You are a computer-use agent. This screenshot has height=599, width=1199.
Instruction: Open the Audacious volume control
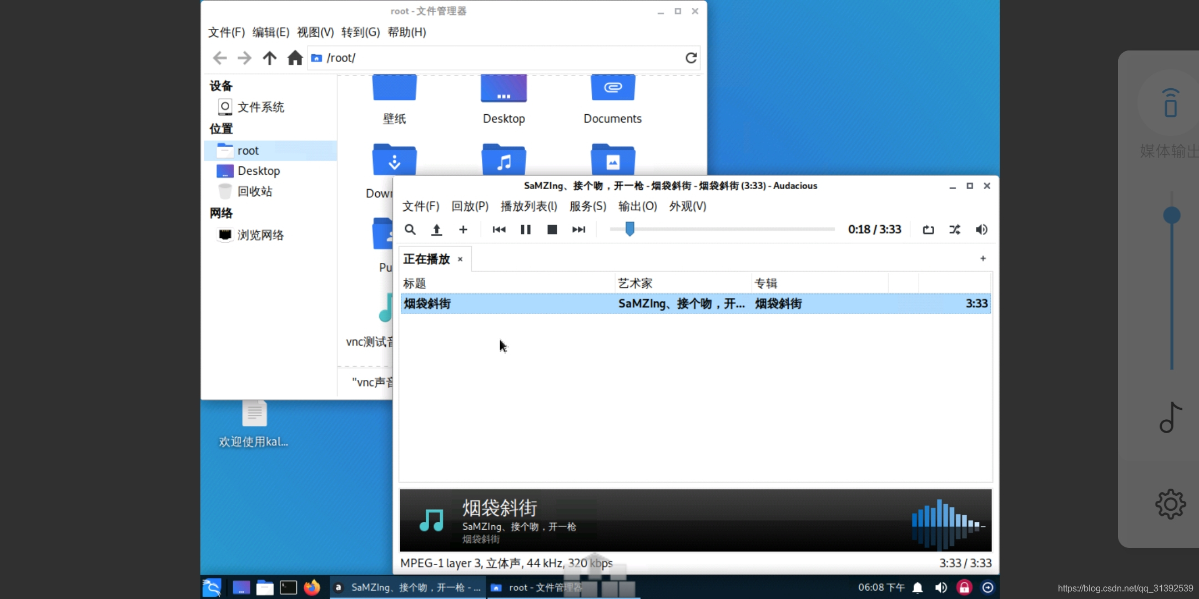point(981,230)
